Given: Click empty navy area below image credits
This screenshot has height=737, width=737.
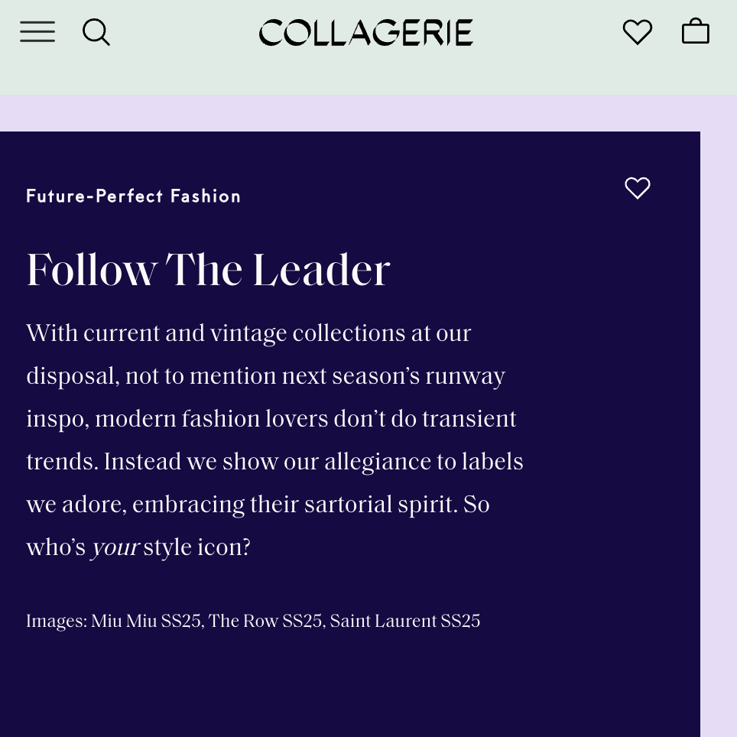Looking at the screenshot, I should [x=344, y=688].
